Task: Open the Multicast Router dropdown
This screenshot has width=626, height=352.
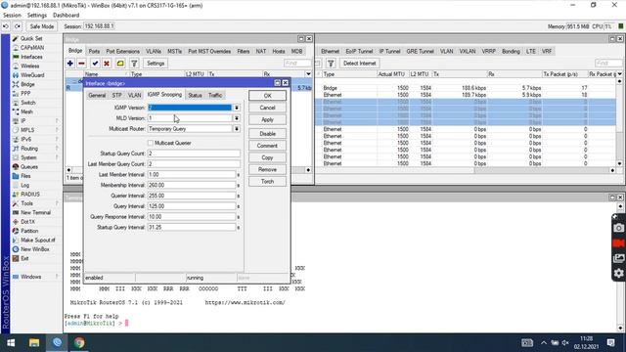Action: pos(237,129)
